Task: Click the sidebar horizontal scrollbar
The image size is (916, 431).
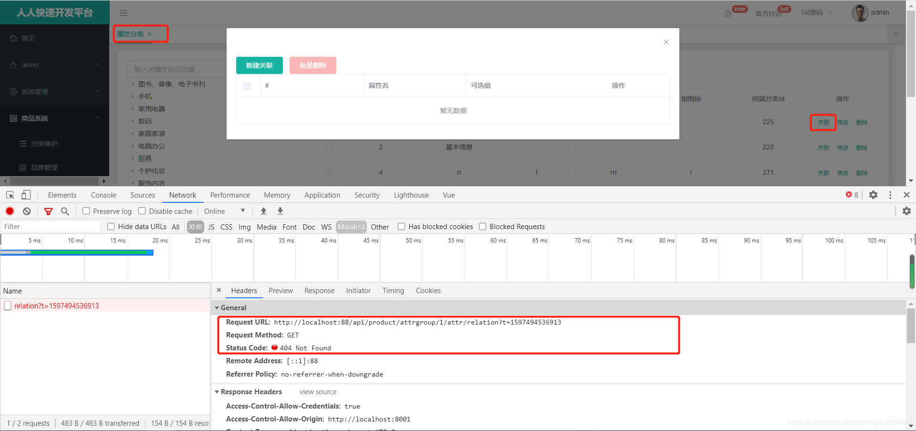Action: [54, 181]
